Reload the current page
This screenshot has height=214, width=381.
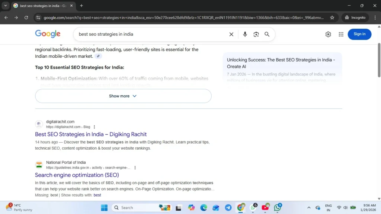(x=26, y=17)
